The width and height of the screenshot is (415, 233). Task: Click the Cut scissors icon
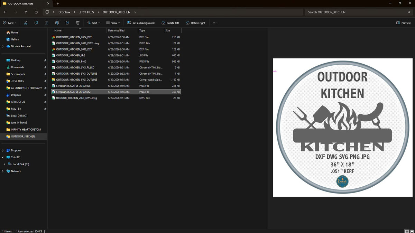(26, 23)
